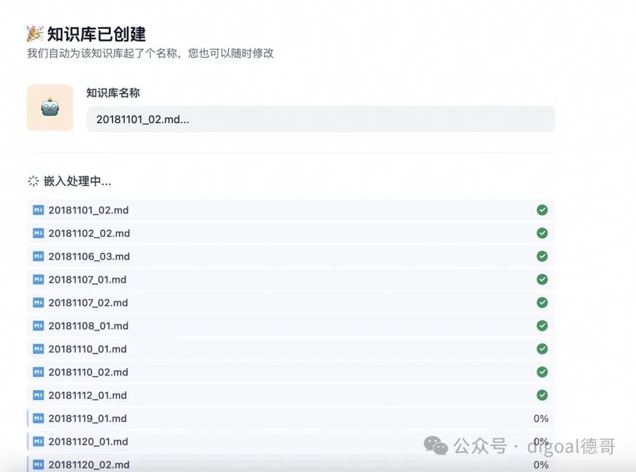
Task: Click the markdown icon for 20181102_02.md
Action: tap(38, 233)
